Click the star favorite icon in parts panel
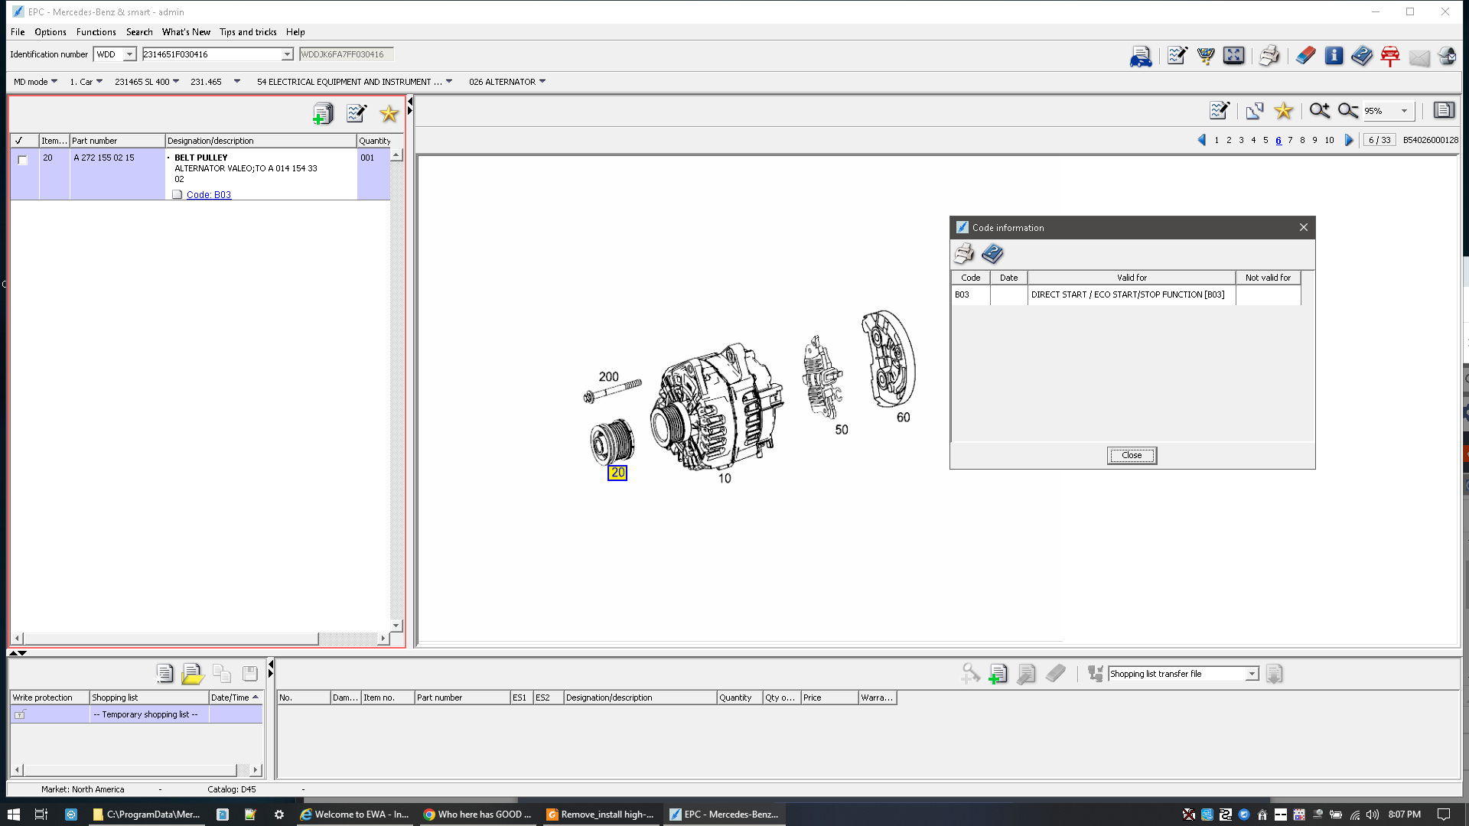This screenshot has width=1469, height=826. point(389,113)
